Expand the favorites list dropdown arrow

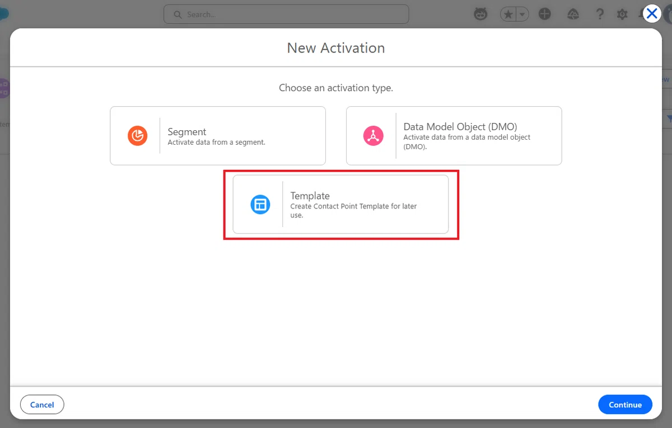pyautogui.click(x=522, y=15)
